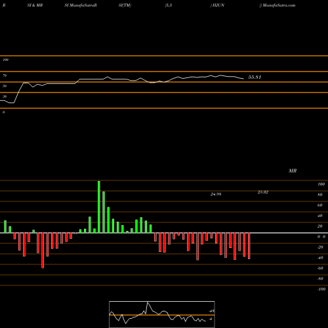Click the SI(TM) header label

[125, 5]
